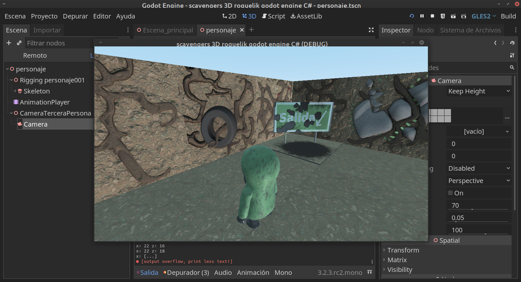Add a new node with plus icon
This screenshot has width=521, height=282.
pos(9,43)
